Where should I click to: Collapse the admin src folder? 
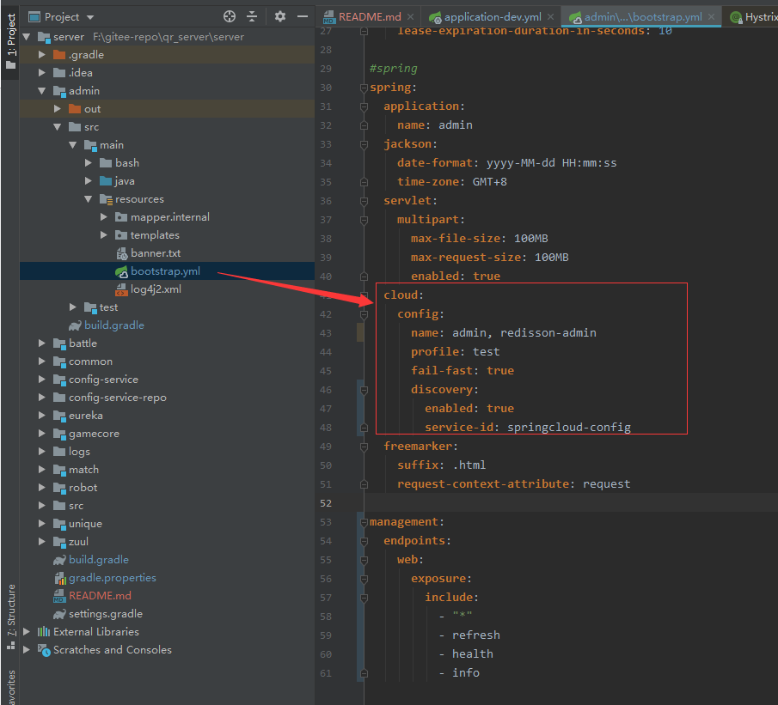tap(58, 127)
